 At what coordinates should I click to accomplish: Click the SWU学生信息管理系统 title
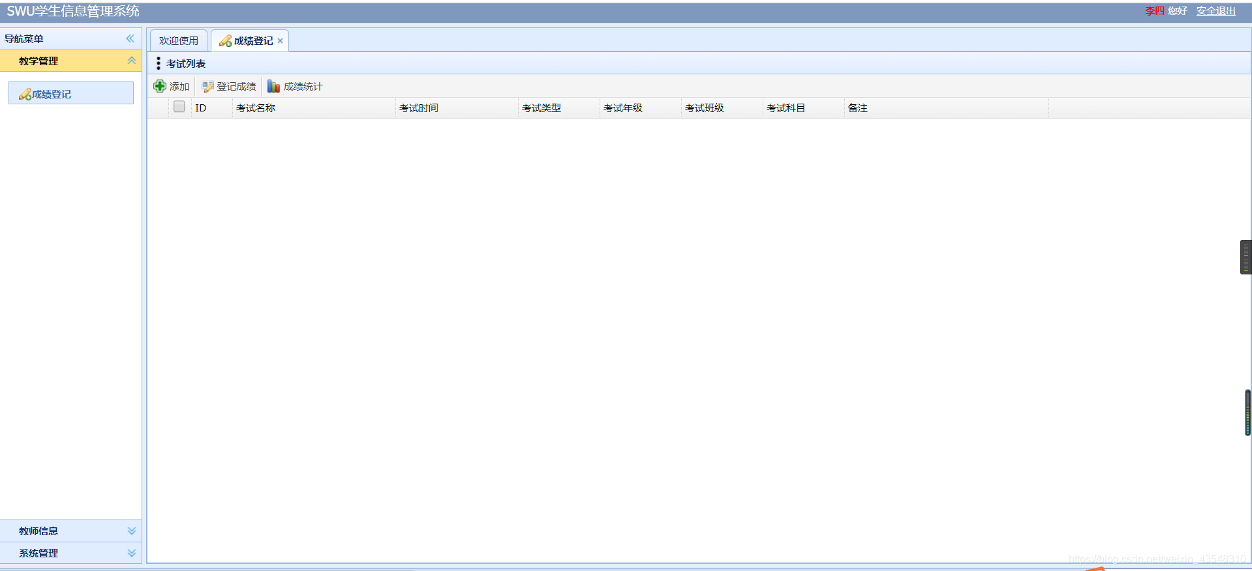tap(73, 11)
